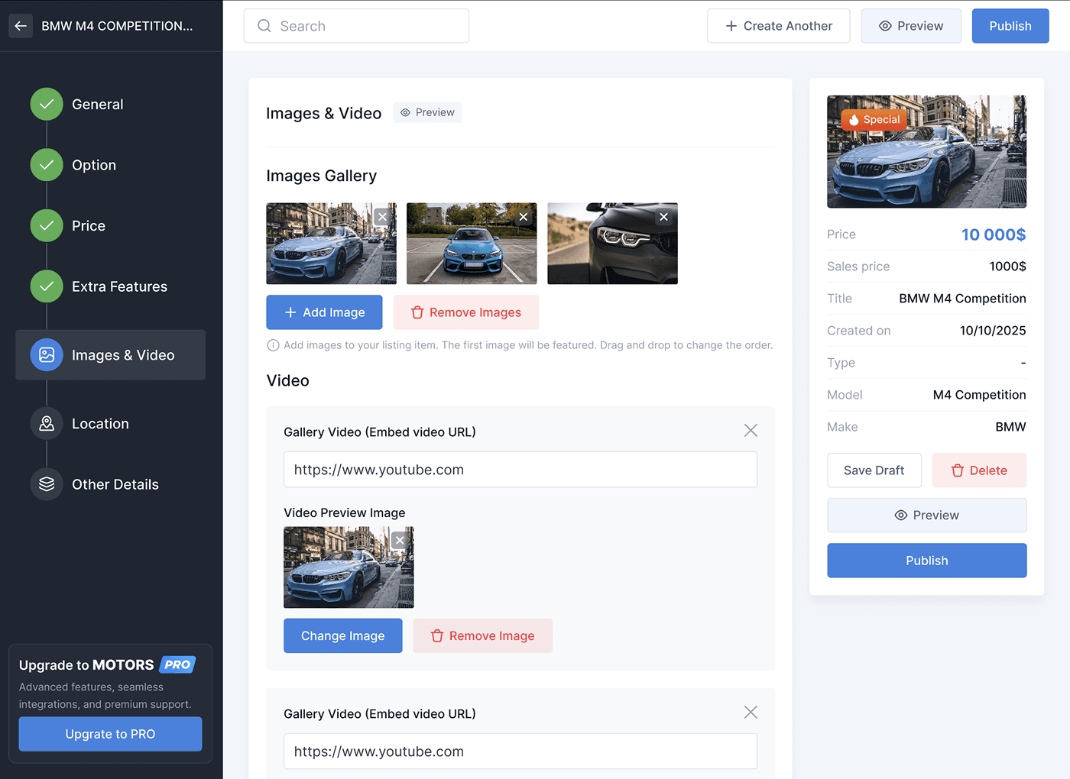Click the Add Image button

point(324,312)
